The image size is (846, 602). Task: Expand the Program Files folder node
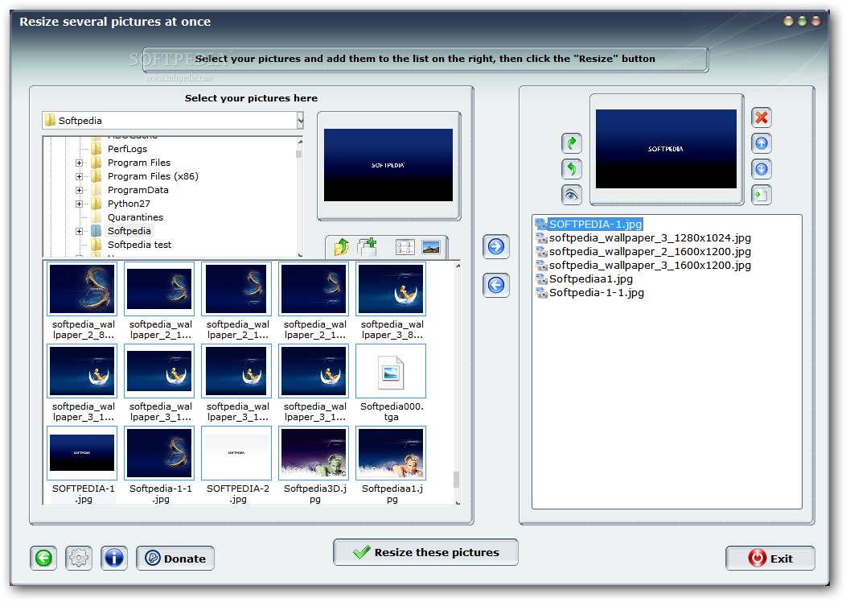click(80, 163)
